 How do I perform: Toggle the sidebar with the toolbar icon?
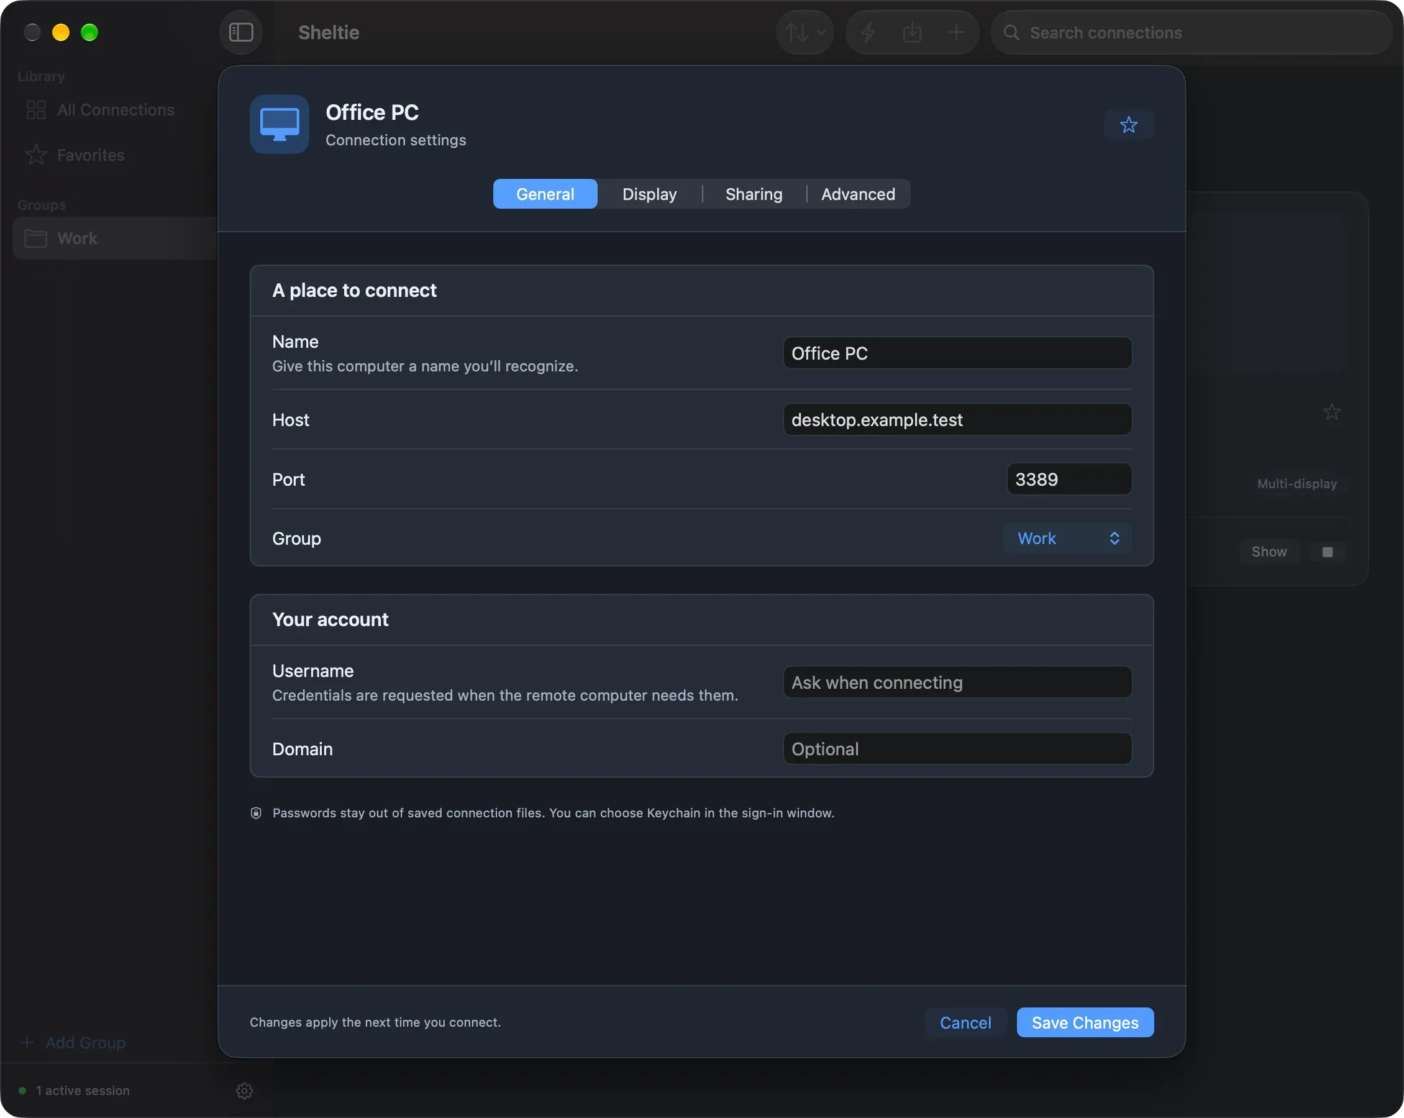pyautogui.click(x=241, y=32)
